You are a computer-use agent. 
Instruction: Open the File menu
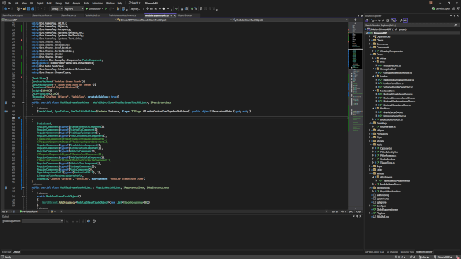pos(9,3)
